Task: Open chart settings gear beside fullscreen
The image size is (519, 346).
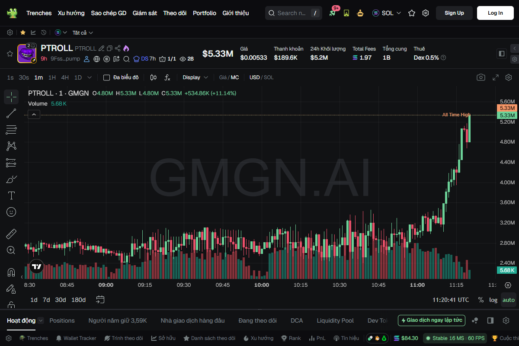Action: pos(509,77)
